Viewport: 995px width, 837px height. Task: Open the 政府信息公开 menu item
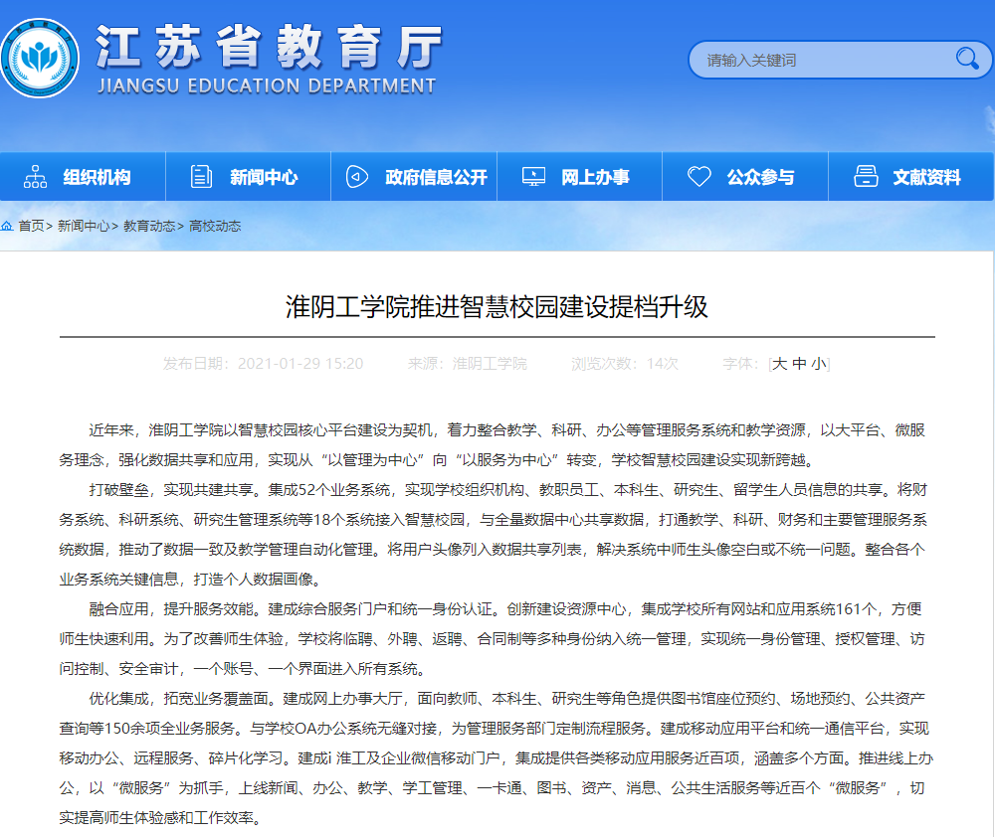point(414,176)
